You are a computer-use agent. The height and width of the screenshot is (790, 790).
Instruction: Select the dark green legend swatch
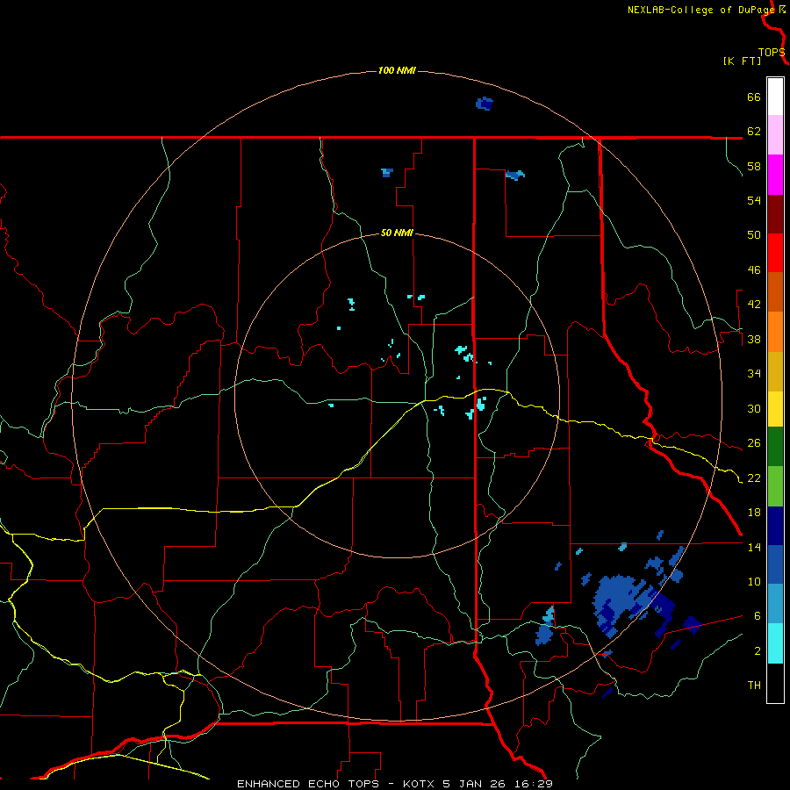pyautogui.click(x=775, y=447)
